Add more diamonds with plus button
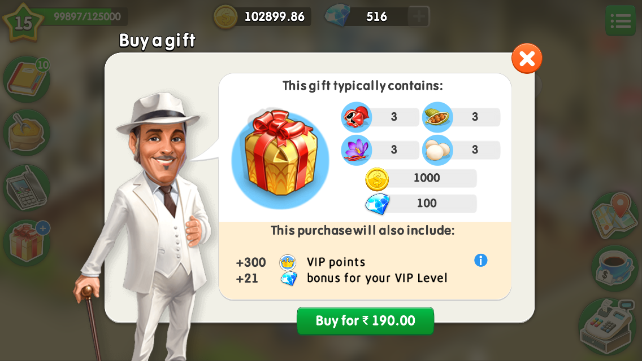 click(x=418, y=16)
